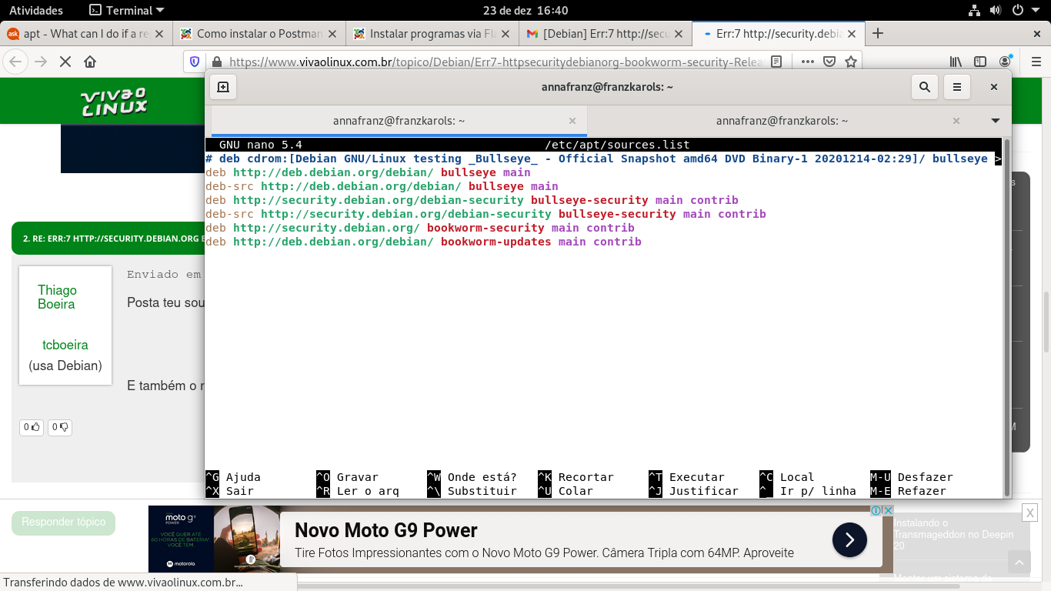1051x591 pixels.
Task: Switch to the 'Como instalar o Postman' tab
Action: point(259,34)
